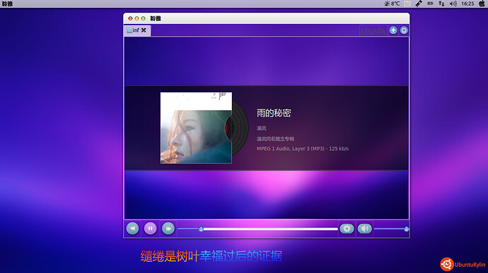488x273 pixels.
Task: Click the MPEG 1 Audio format text
Action: pyautogui.click(x=303, y=148)
